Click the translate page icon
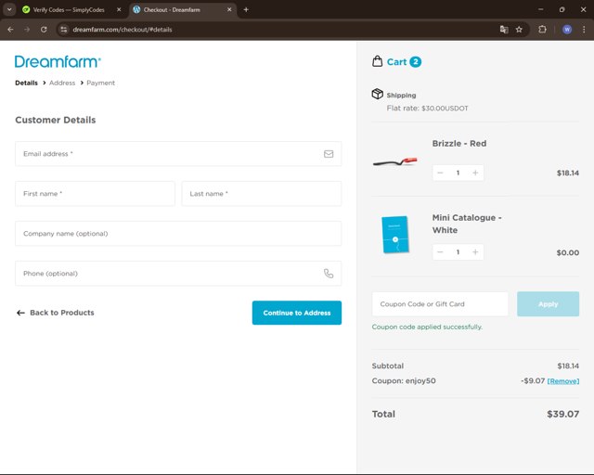594x475 pixels. click(504, 30)
